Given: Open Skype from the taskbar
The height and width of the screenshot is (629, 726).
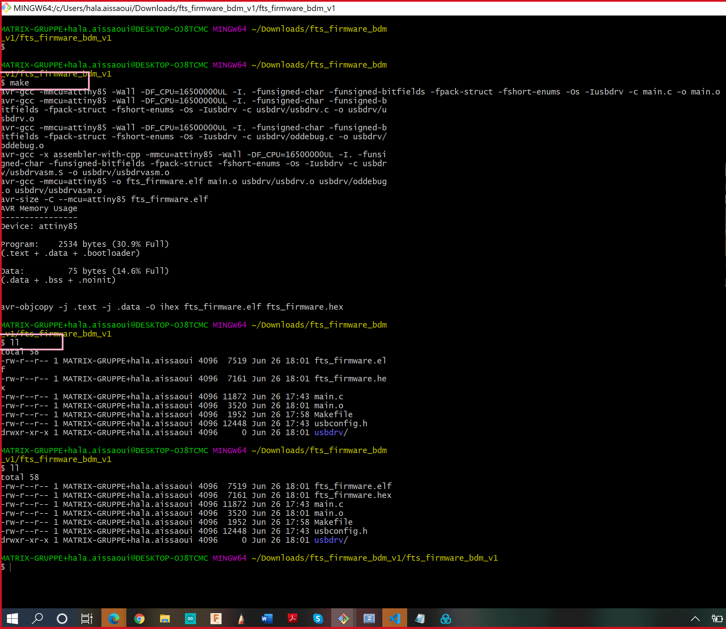Looking at the screenshot, I should pos(318,619).
